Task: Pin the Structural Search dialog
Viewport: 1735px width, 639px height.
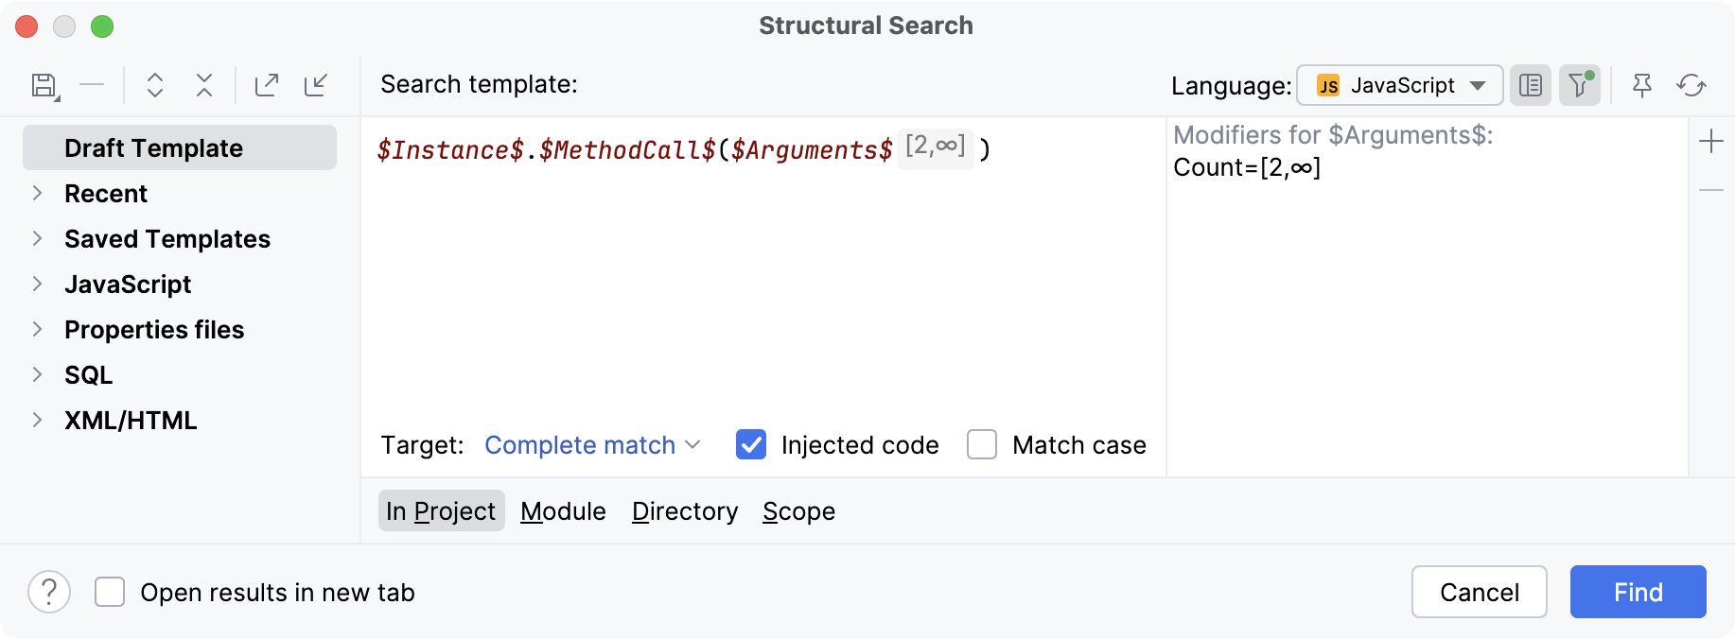Action: pyautogui.click(x=1642, y=85)
